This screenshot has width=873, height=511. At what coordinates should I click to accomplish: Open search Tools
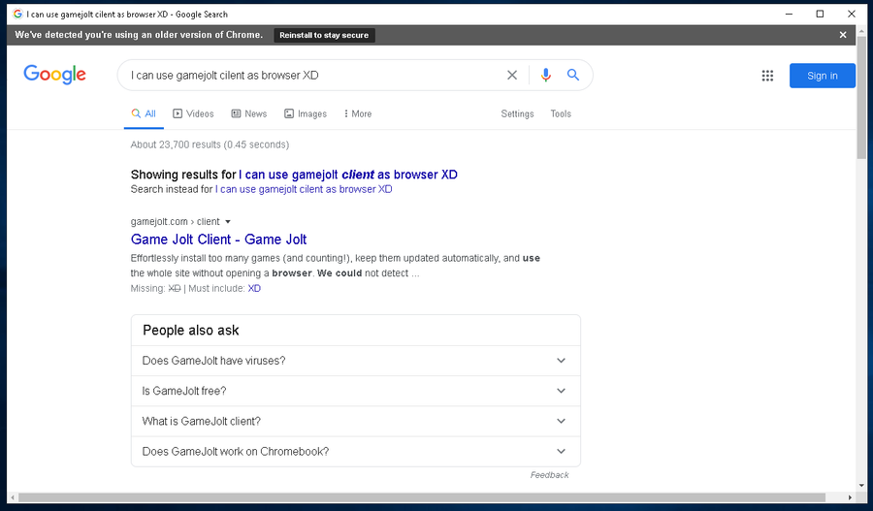coord(561,113)
